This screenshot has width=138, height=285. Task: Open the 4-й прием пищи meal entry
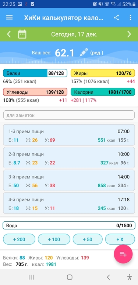coord(69,203)
